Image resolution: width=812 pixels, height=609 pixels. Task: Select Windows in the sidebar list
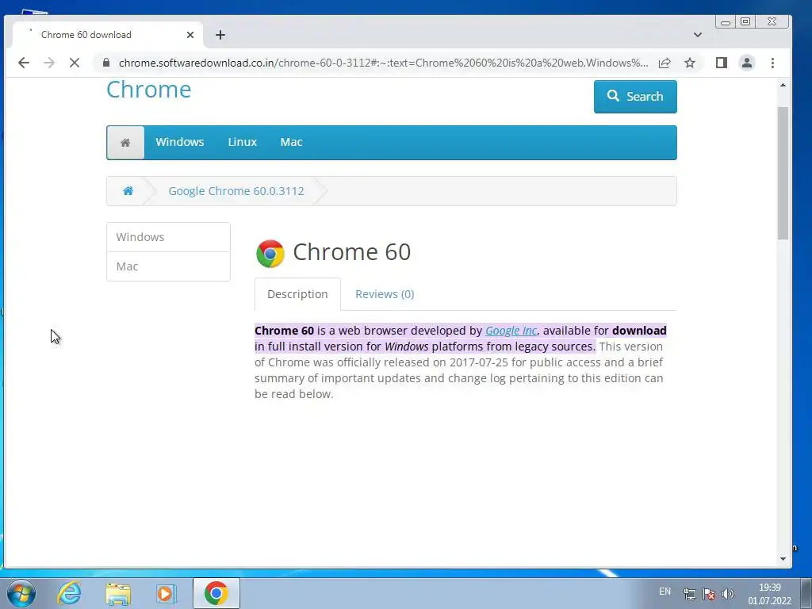[x=168, y=237]
